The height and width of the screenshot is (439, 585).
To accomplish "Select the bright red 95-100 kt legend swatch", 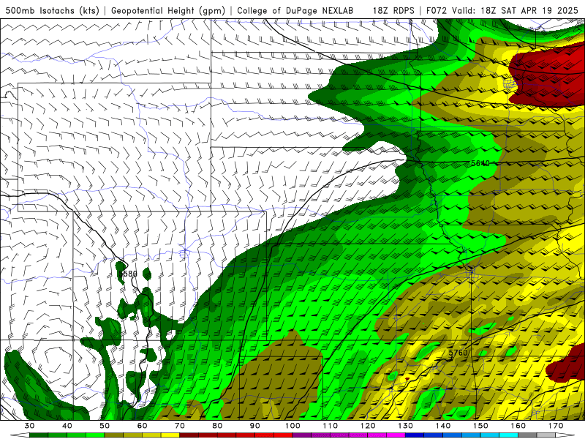I will 283,435.
